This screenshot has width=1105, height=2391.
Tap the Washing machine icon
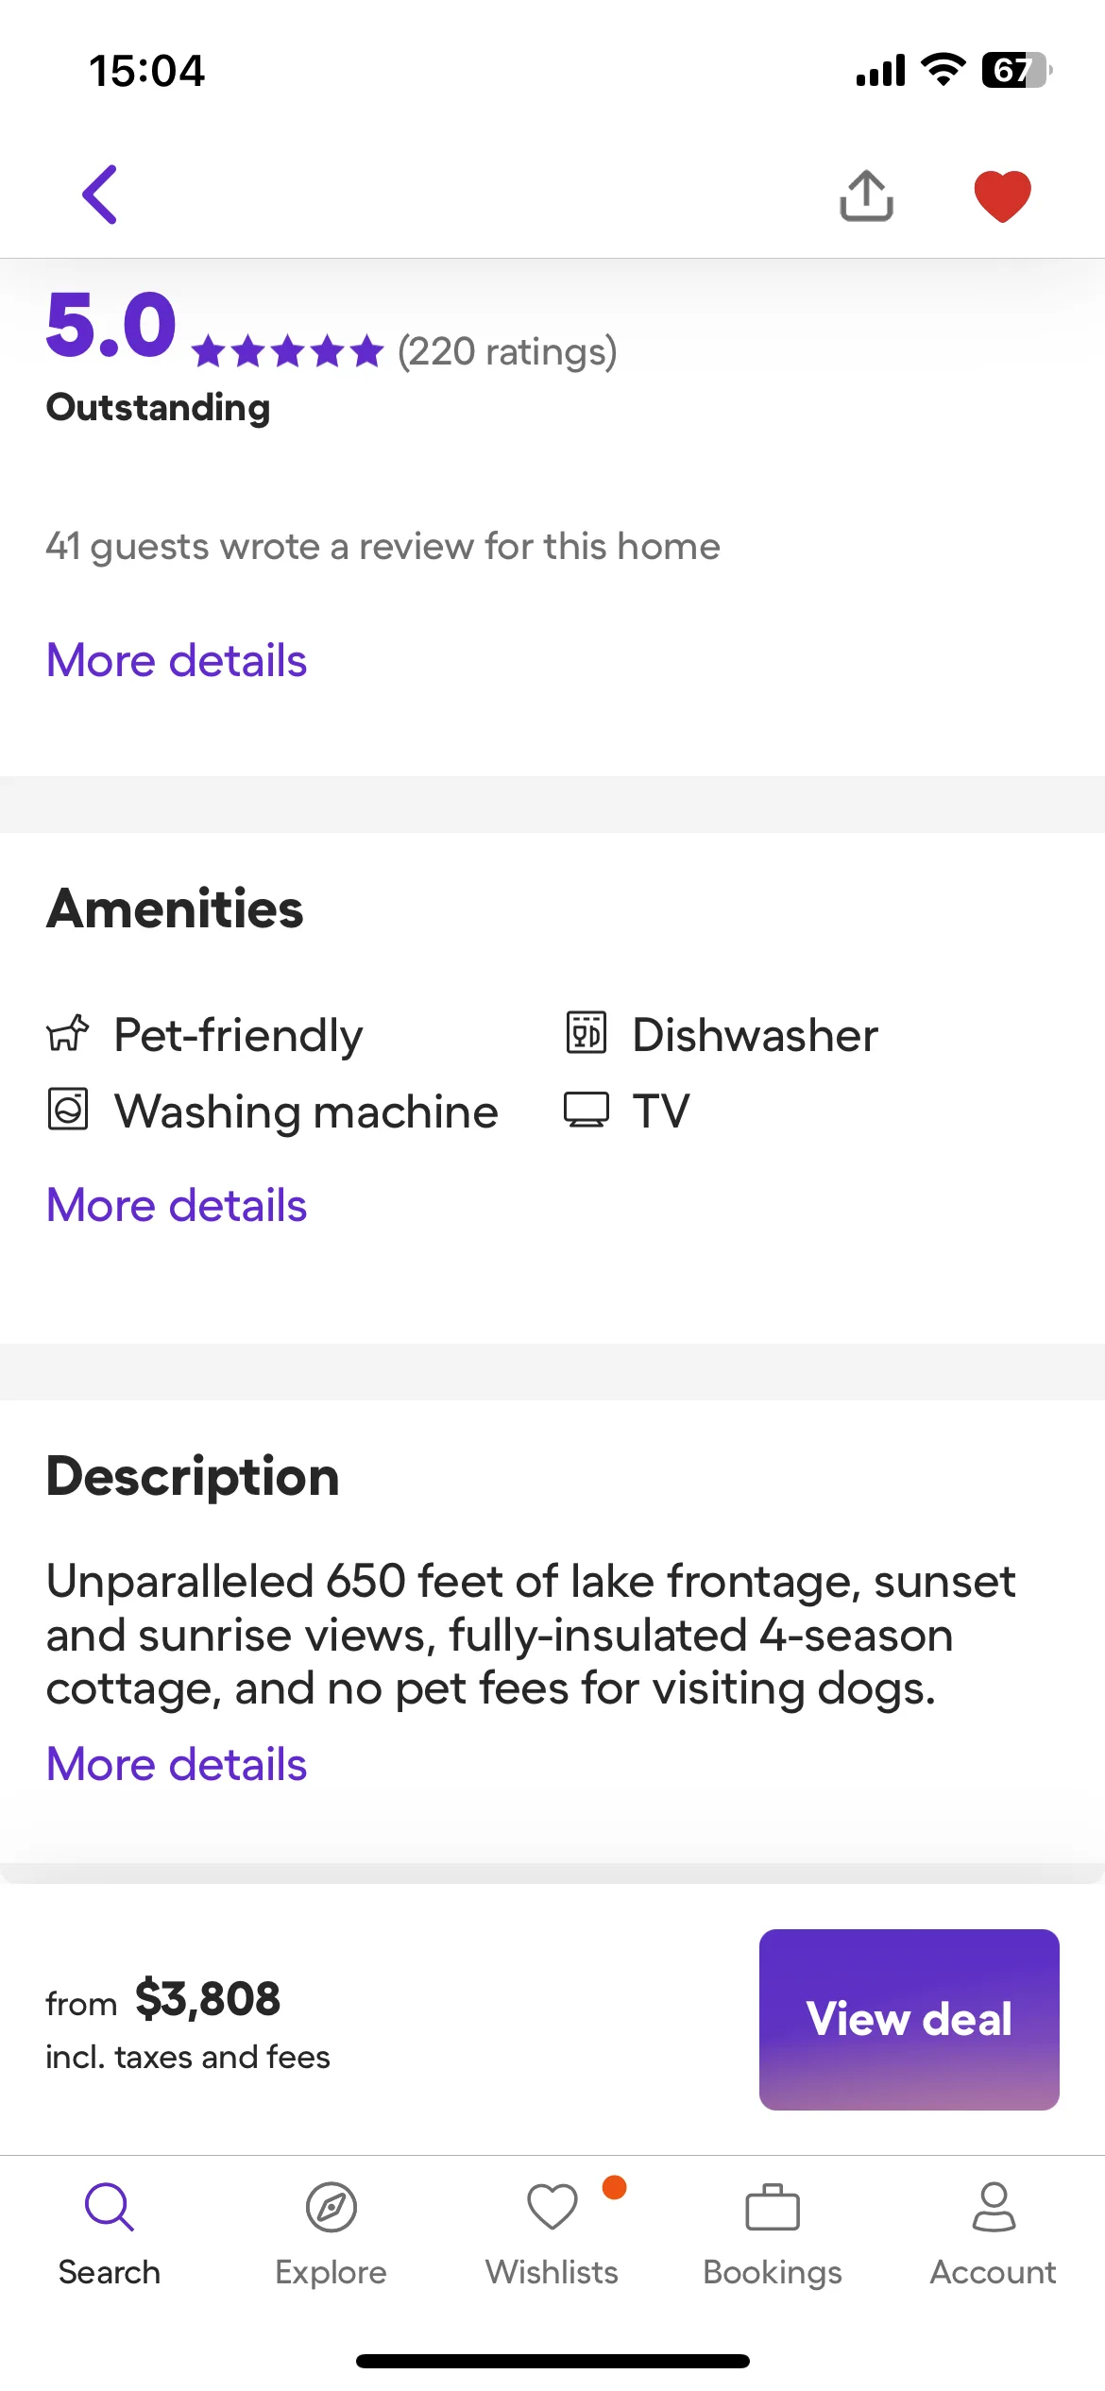point(68,1110)
